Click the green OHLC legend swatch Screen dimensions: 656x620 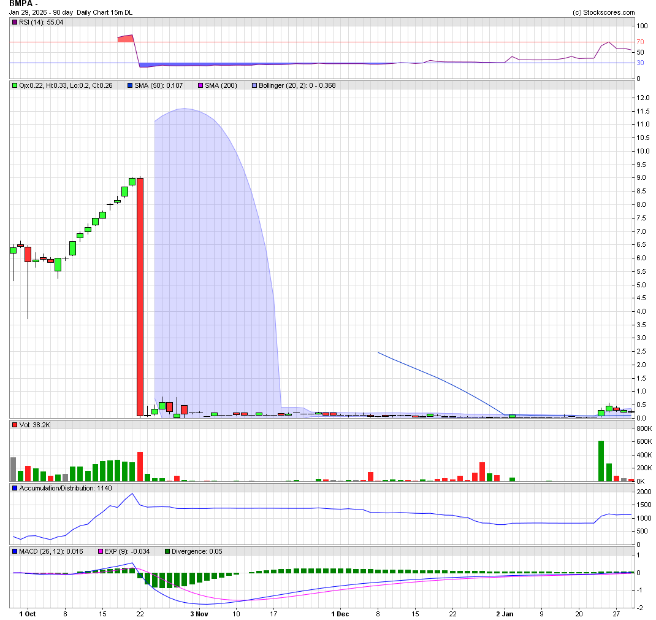click(15, 85)
